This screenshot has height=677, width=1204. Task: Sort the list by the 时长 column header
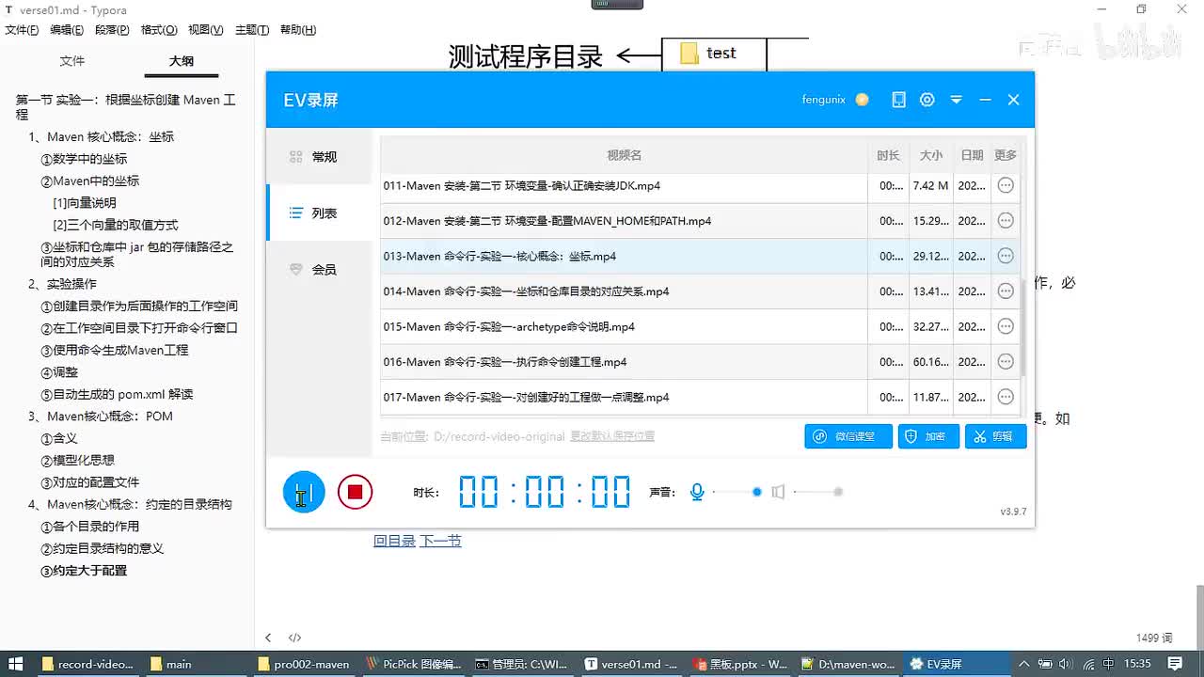pos(888,155)
